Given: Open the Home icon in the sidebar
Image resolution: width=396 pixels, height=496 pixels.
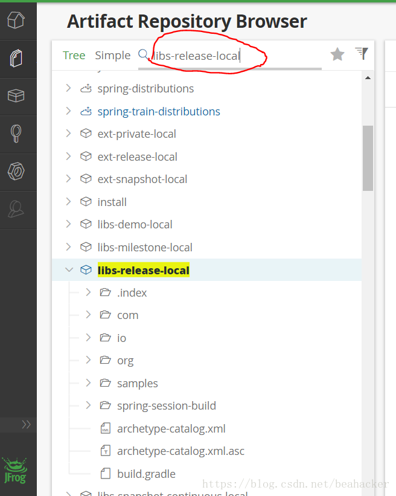Looking at the screenshot, I should pos(16,21).
